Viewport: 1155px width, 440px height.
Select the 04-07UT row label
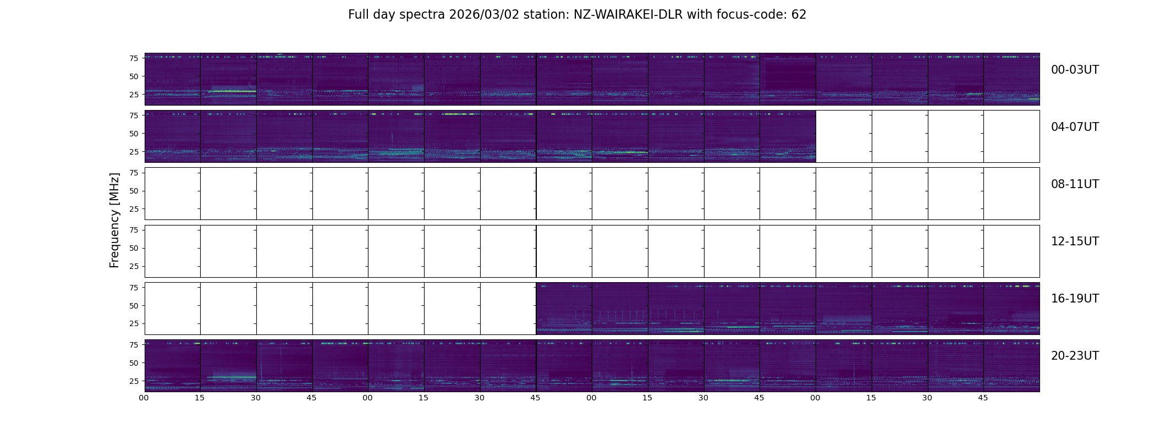tap(1075, 127)
